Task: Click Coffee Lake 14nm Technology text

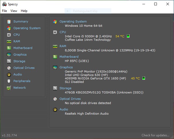Action: coord(88,40)
